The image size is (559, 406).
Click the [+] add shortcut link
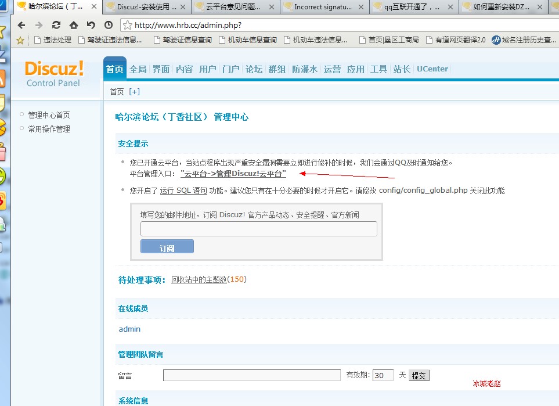point(135,92)
